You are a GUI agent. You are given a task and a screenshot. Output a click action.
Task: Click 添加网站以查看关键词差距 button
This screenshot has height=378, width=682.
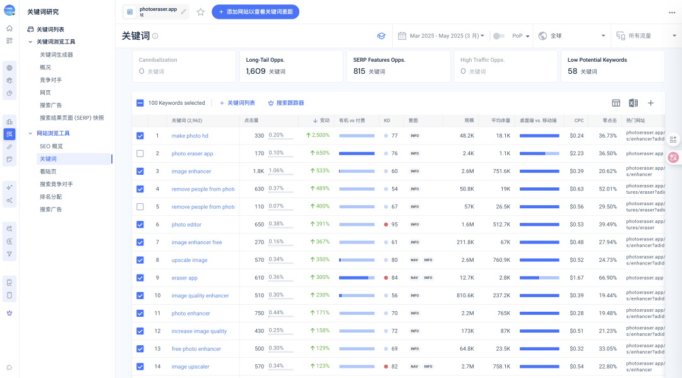click(x=255, y=12)
